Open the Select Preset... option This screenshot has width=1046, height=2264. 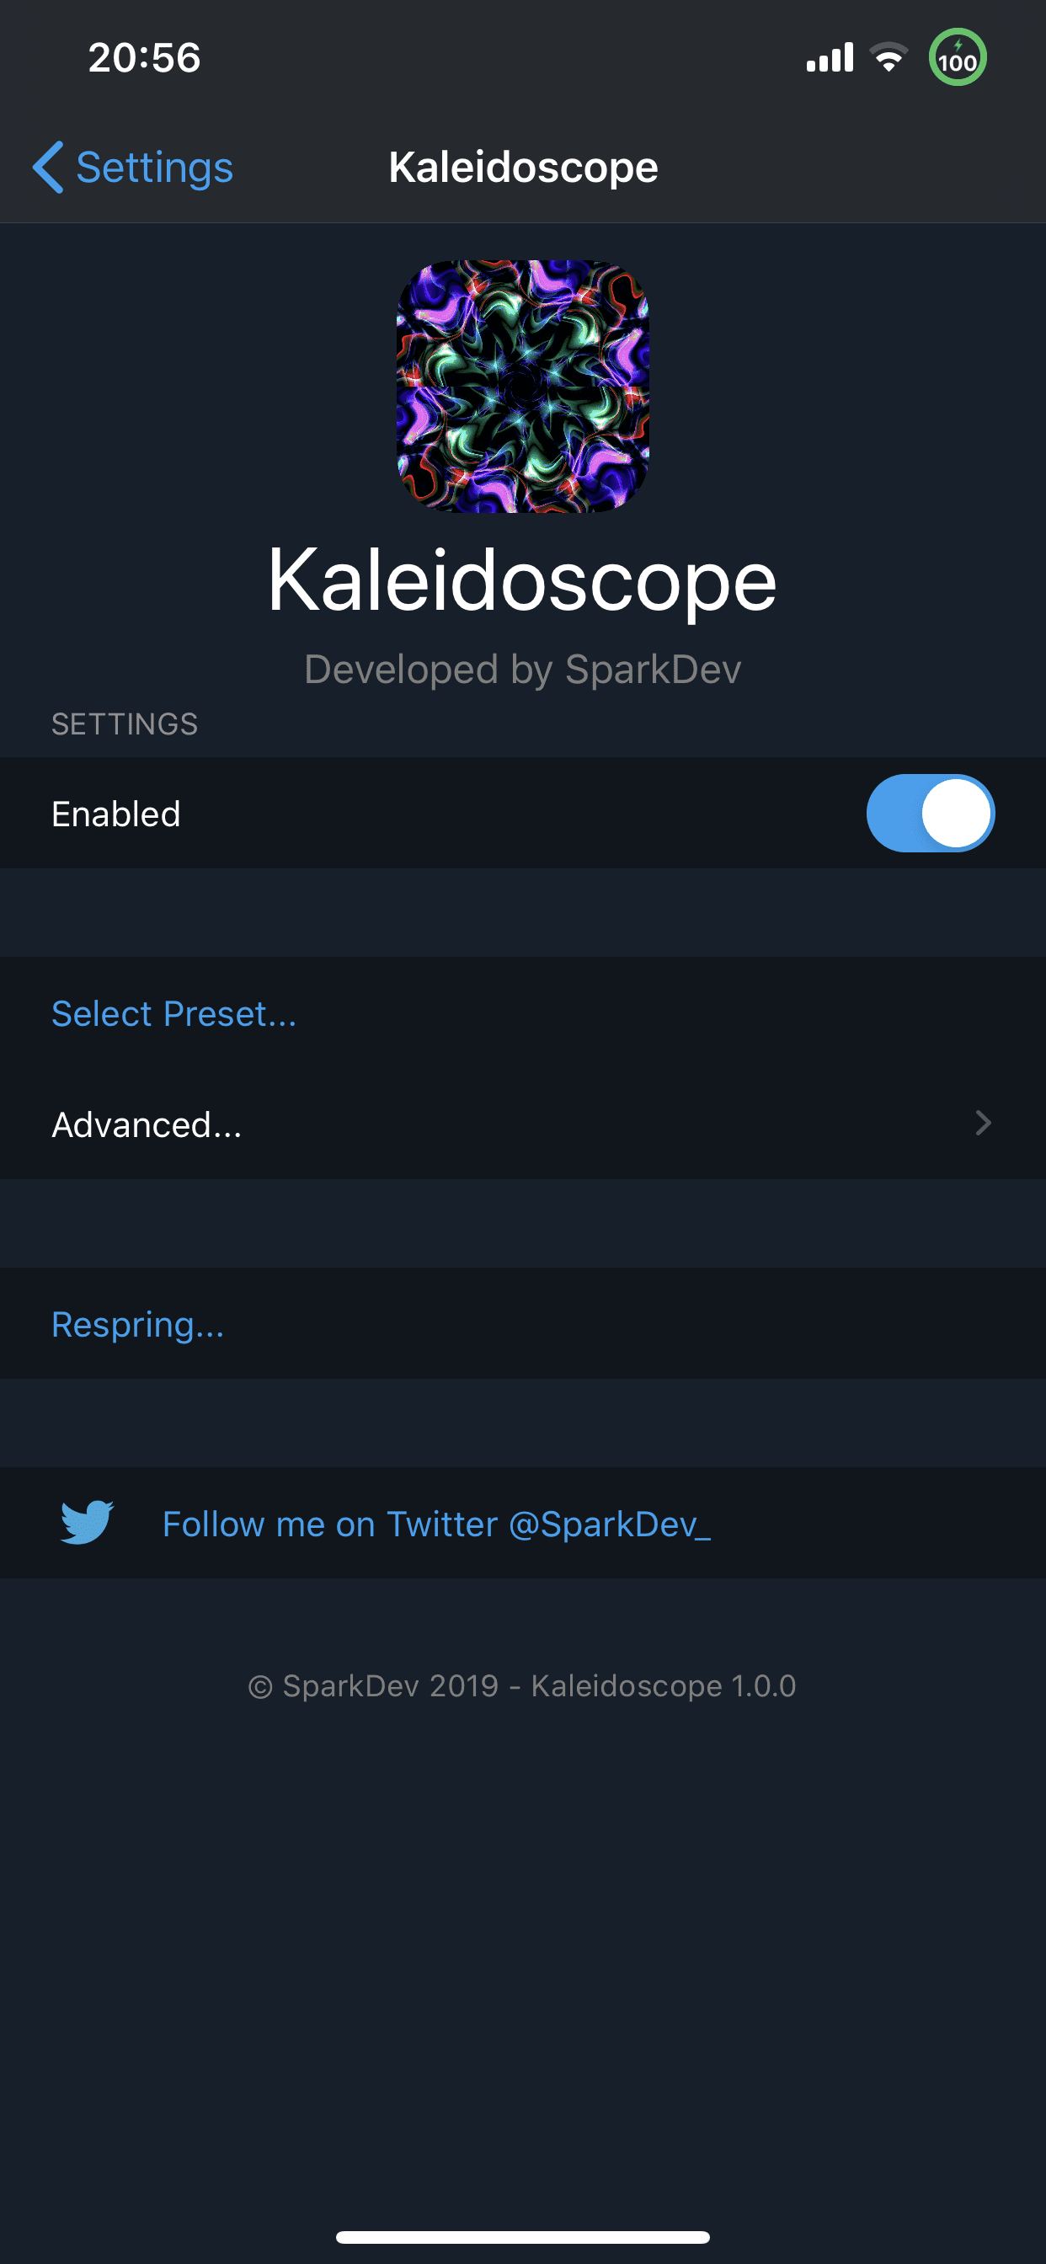point(174,1014)
